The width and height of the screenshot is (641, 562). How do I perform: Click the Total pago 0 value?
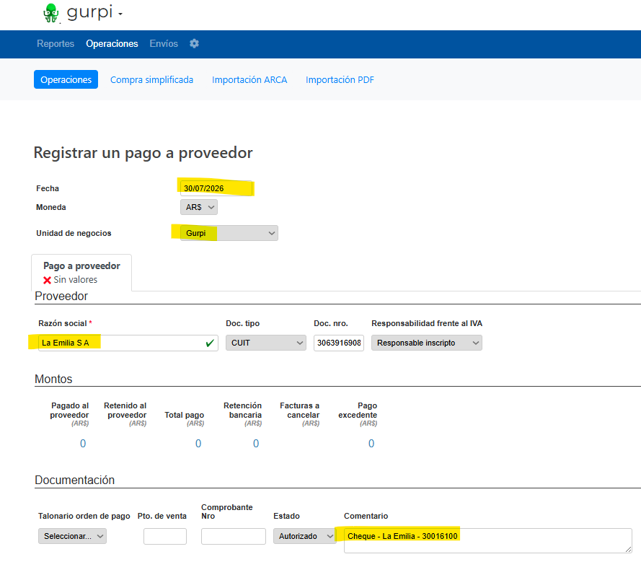[198, 444]
